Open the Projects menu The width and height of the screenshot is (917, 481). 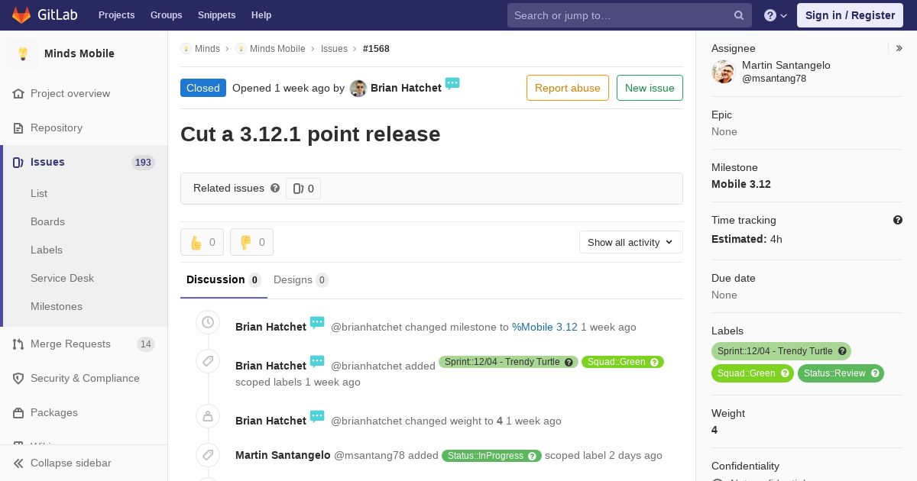(116, 15)
